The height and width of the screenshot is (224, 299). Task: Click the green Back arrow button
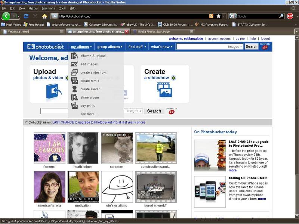tap(6, 16)
